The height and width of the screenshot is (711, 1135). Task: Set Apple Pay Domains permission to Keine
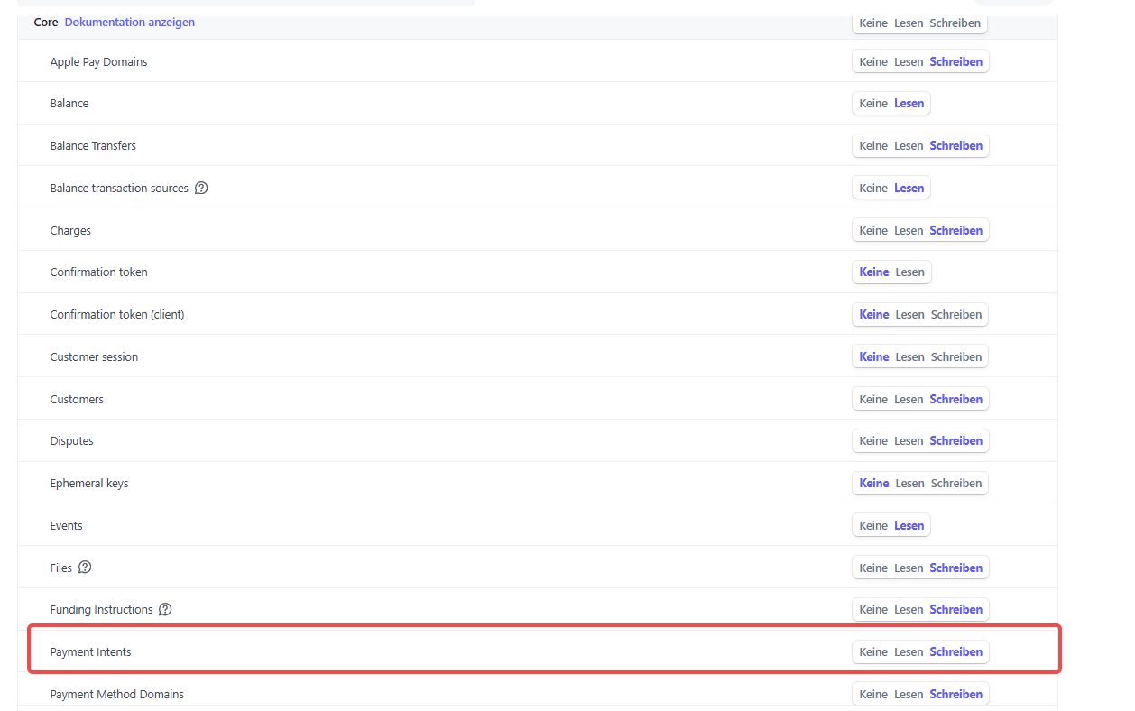pyautogui.click(x=872, y=62)
